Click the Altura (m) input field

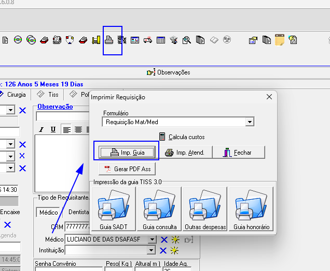148,269
